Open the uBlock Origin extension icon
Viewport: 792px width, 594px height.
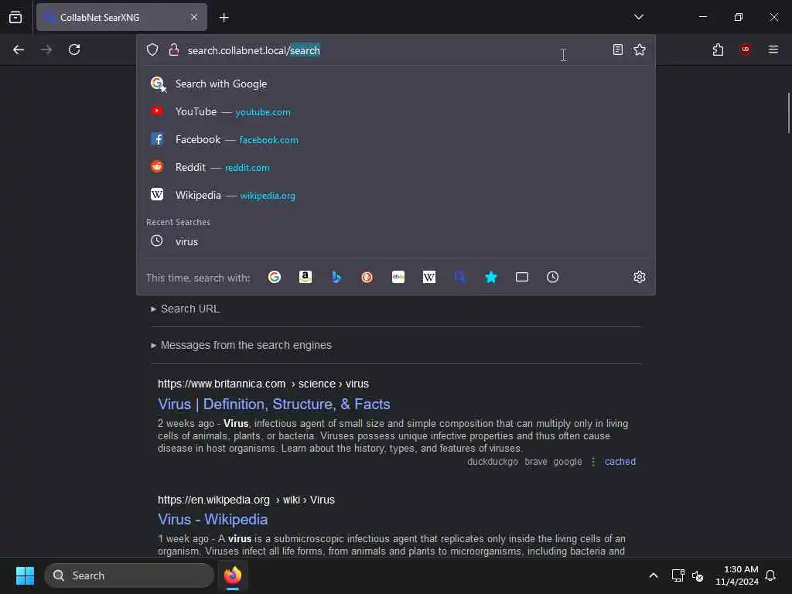[x=745, y=49]
